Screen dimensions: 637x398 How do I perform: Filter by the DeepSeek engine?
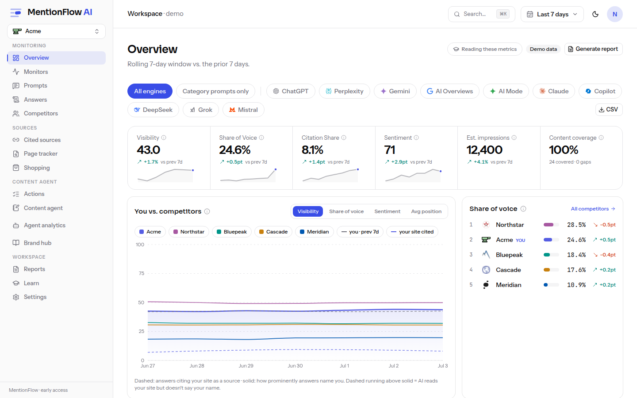pyautogui.click(x=153, y=110)
